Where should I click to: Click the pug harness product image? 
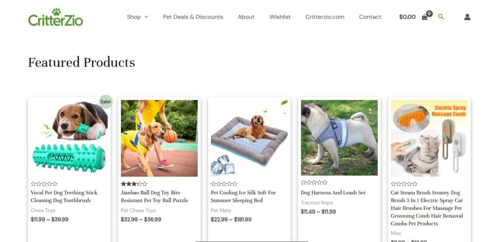339,138
